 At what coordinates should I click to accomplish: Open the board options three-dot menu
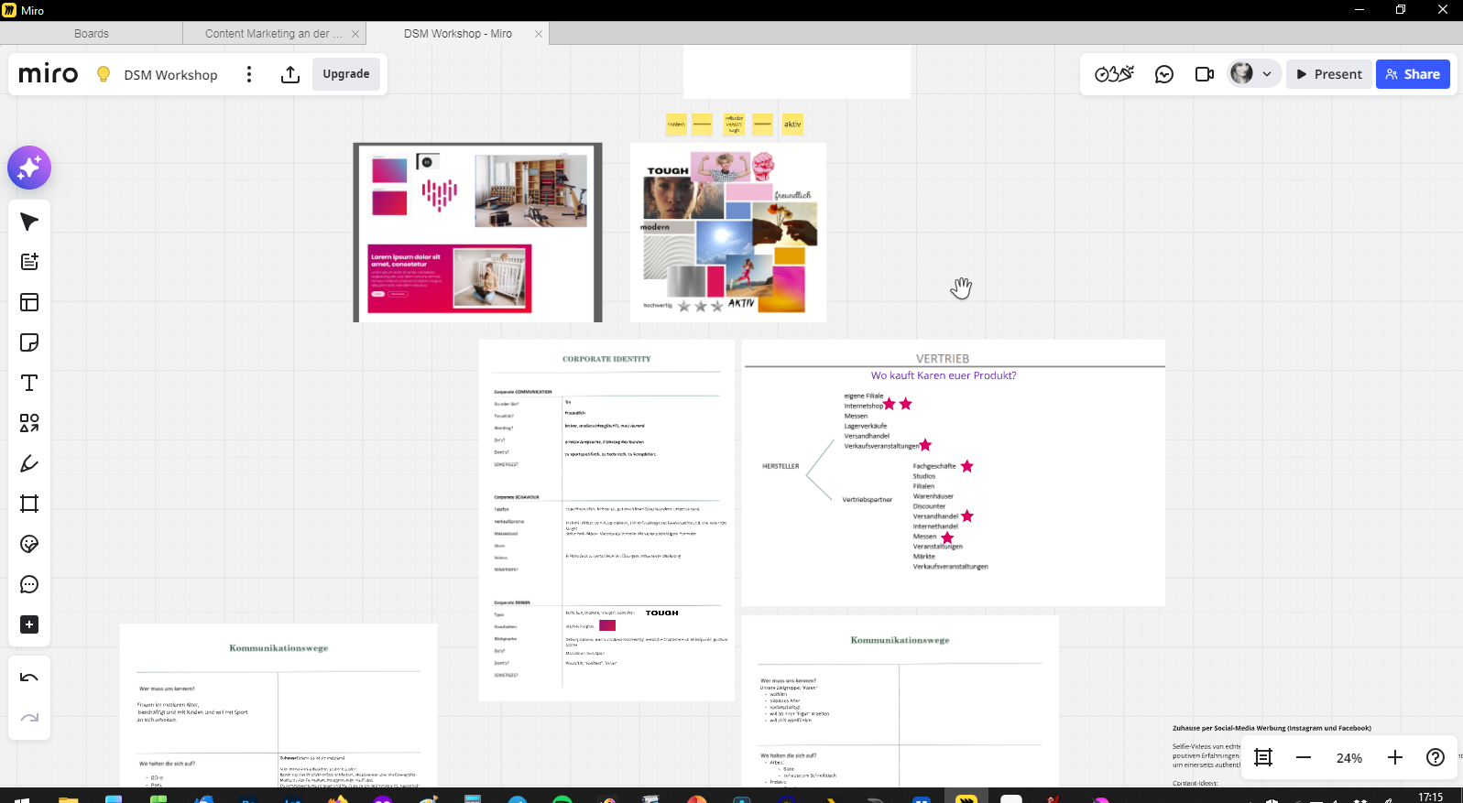click(248, 74)
